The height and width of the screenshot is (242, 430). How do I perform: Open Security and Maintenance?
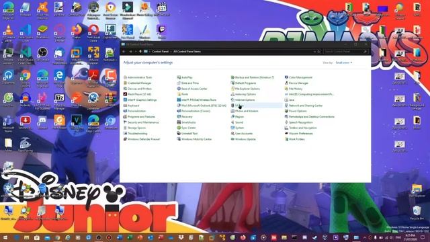coord(141,122)
